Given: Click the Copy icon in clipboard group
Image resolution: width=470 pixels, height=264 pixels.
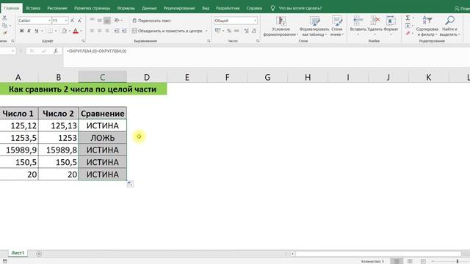Looking at the screenshot, I should click(x=4, y=26).
